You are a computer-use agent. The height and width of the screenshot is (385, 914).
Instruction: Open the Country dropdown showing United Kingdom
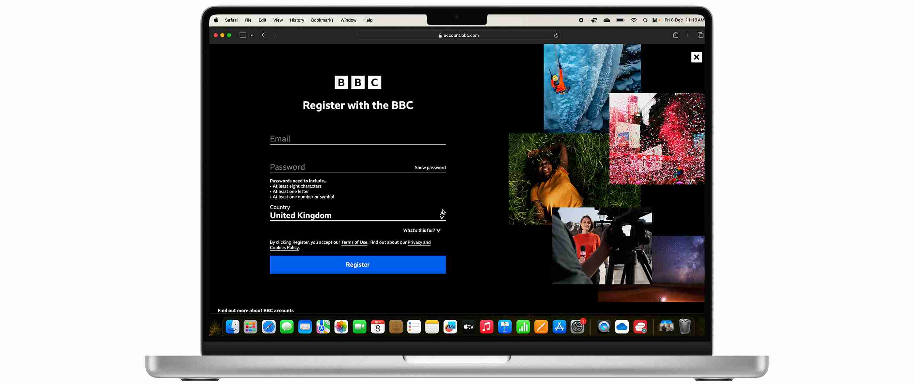click(x=358, y=215)
